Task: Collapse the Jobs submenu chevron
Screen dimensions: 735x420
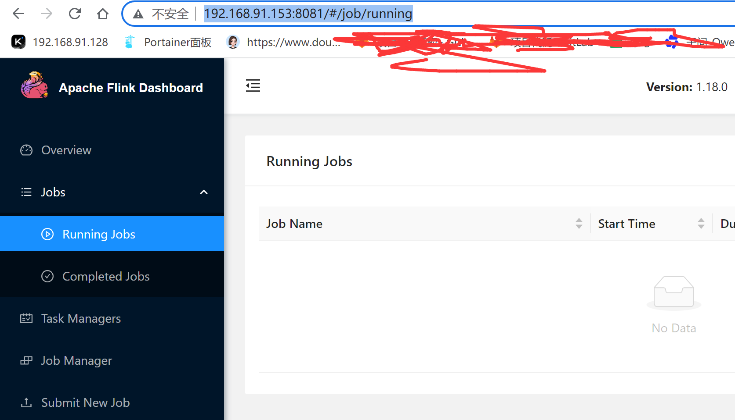Action: click(204, 192)
